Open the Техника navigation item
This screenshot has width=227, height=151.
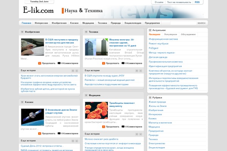point(103,23)
